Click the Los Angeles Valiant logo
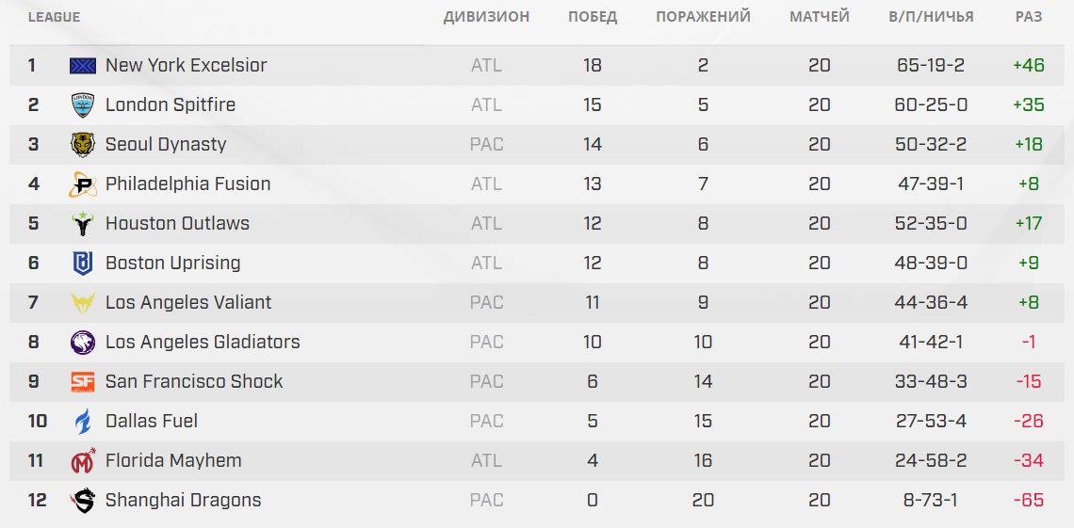Image resolution: width=1074 pixels, height=528 pixels. 83,303
